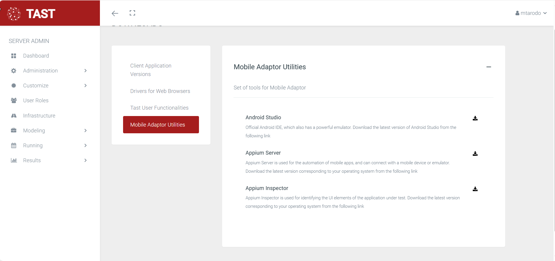Image resolution: width=555 pixels, height=261 pixels.
Task: Open the Results menu item
Action: coord(32,160)
